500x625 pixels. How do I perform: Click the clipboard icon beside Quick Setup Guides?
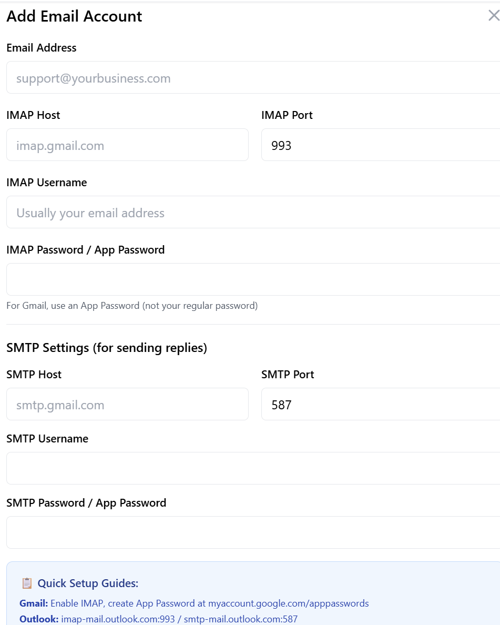click(x=27, y=583)
